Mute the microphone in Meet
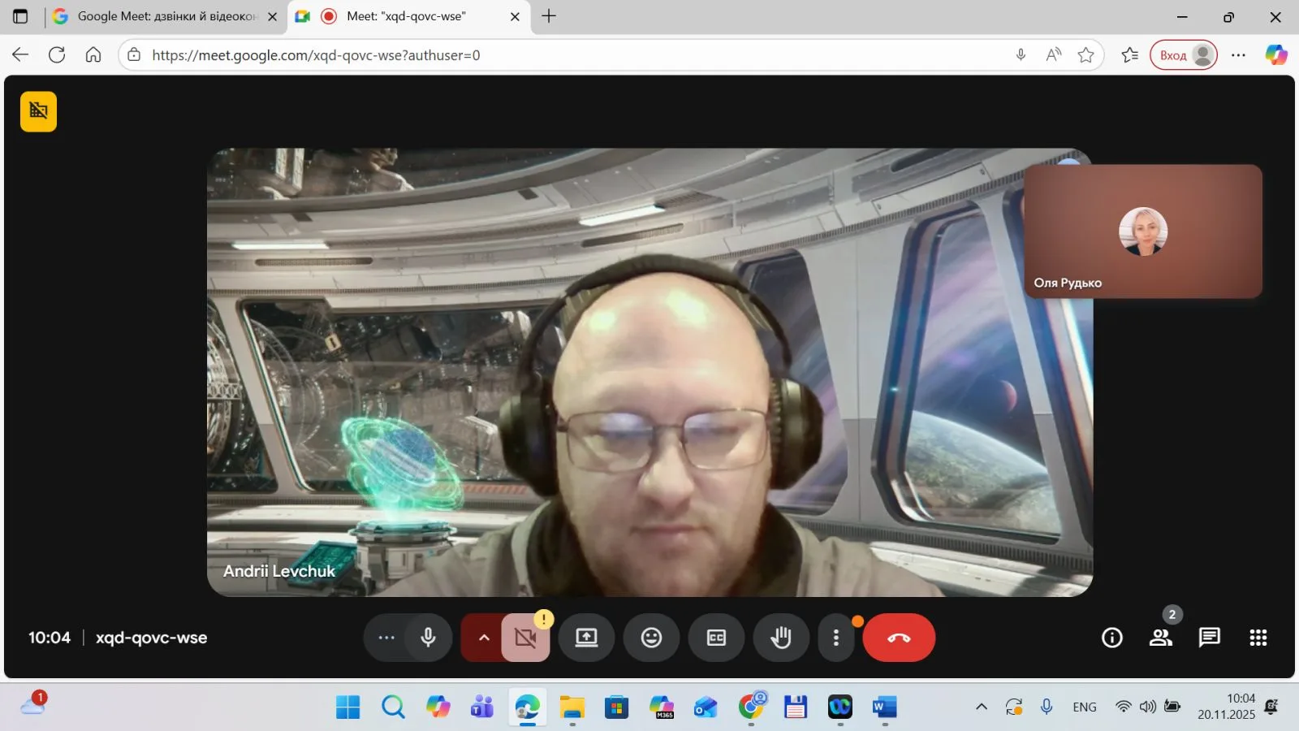Image resolution: width=1299 pixels, height=731 pixels. coord(428,638)
